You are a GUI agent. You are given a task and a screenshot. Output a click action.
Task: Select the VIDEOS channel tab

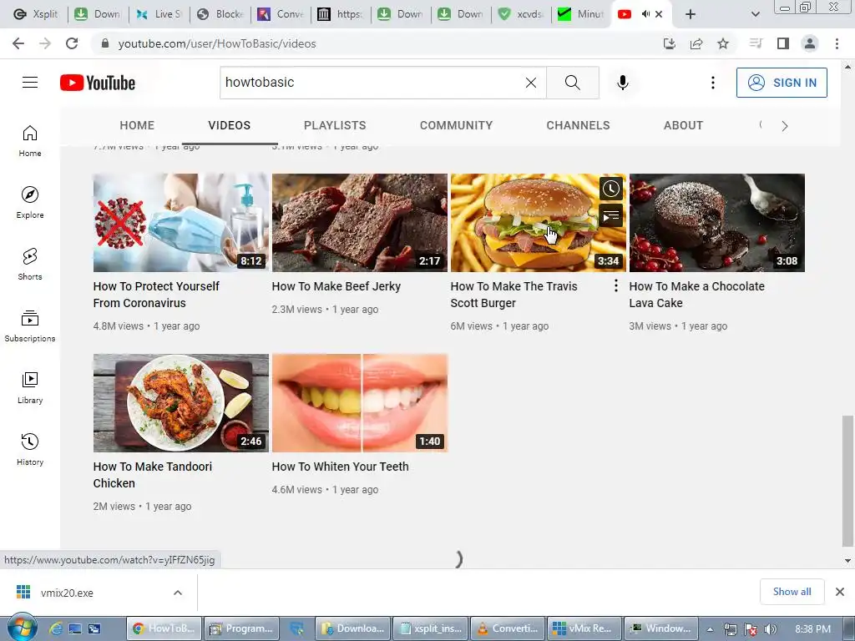[229, 125]
